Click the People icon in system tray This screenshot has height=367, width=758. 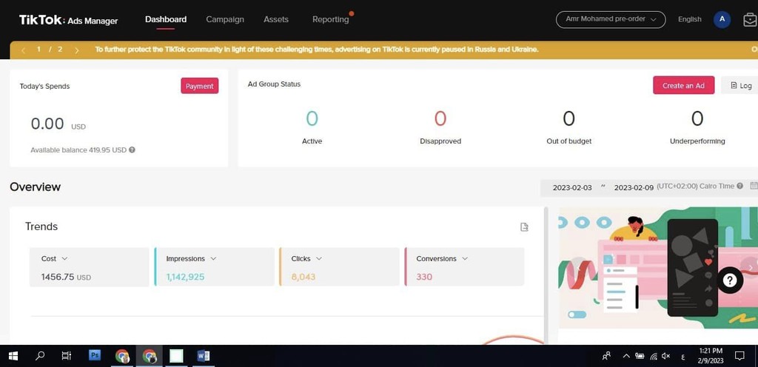tap(607, 357)
